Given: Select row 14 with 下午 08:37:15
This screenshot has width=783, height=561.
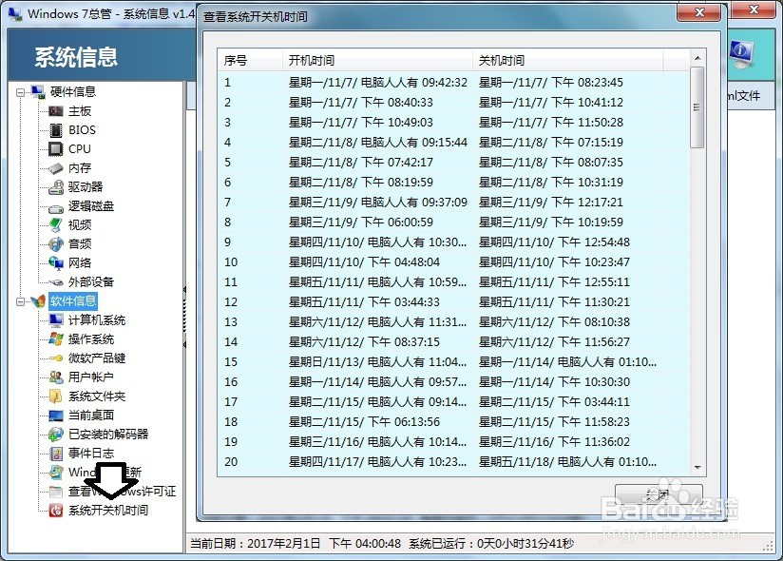Looking at the screenshot, I should (453, 342).
